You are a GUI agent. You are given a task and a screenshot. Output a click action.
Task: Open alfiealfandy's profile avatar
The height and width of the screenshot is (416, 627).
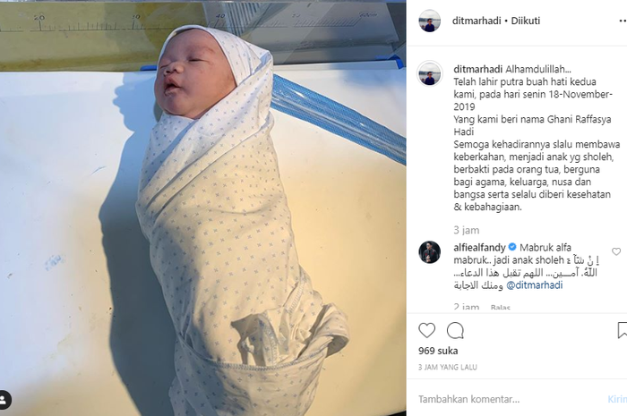click(x=429, y=252)
